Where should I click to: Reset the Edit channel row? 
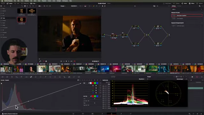tap(100, 83)
